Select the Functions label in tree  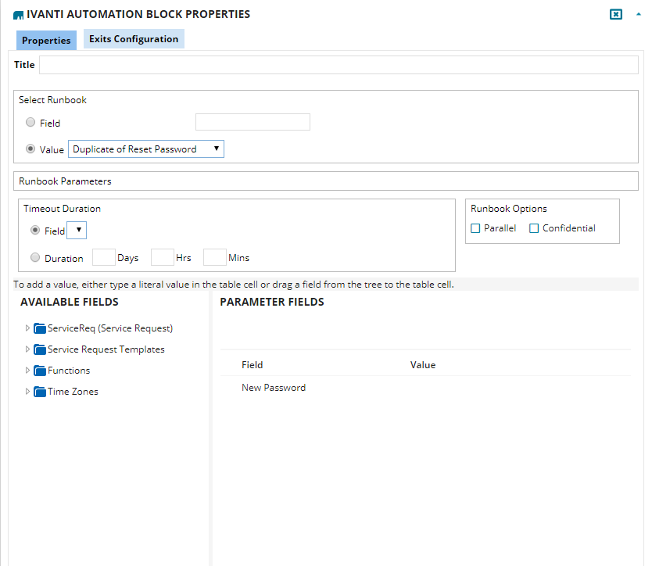[x=69, y=371]
